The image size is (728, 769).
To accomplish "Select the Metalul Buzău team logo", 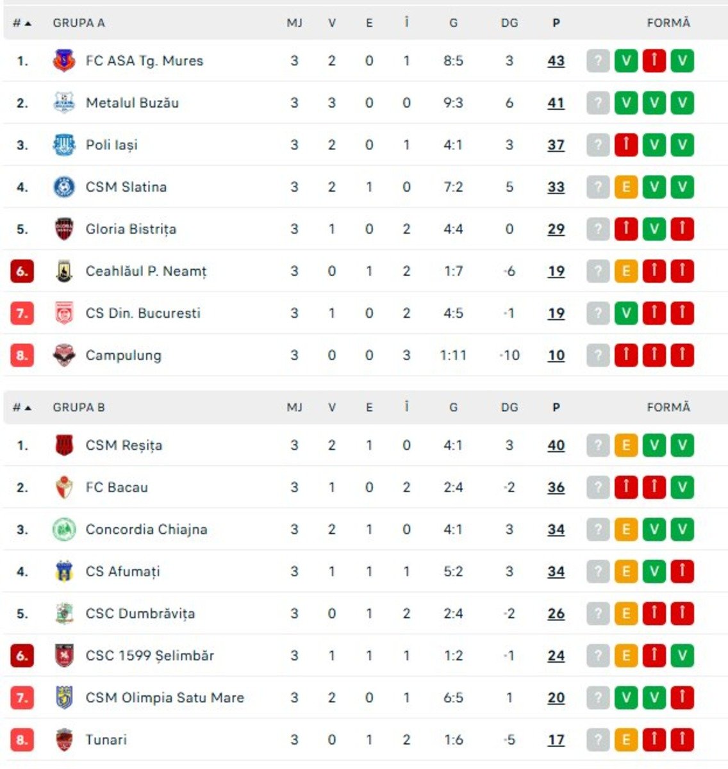I will pyautogui.click(x=66, y=103).
